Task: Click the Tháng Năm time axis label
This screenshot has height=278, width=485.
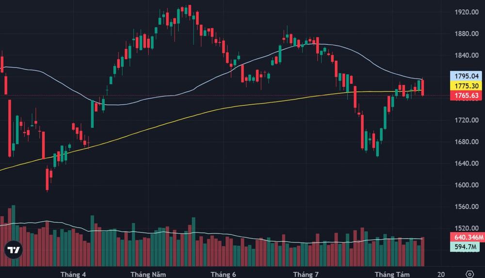Action: coord(148,274)
